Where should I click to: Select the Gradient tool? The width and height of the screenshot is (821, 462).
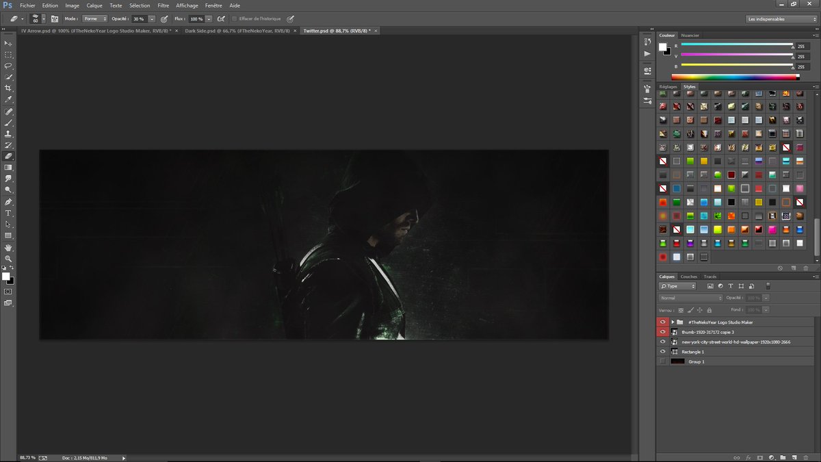[x=9, y=167]
